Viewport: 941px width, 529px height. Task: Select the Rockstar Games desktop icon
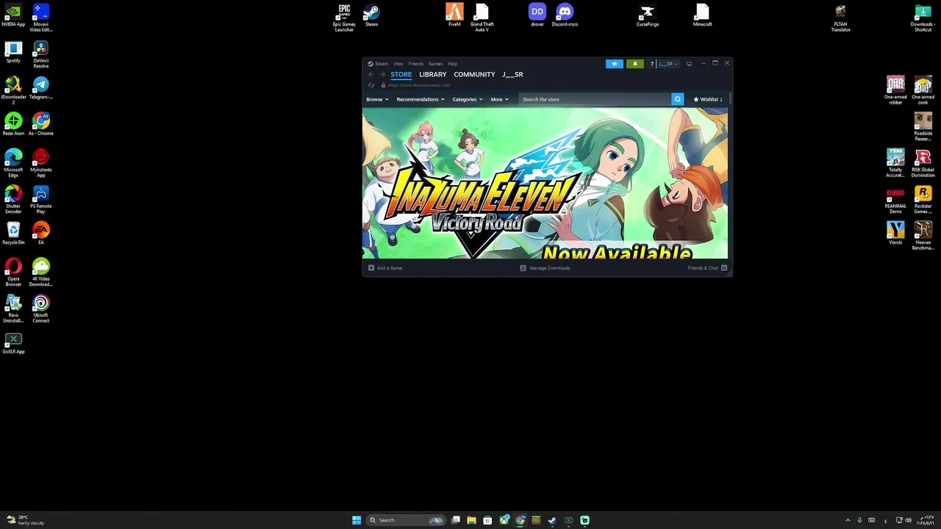pos(923,200)
